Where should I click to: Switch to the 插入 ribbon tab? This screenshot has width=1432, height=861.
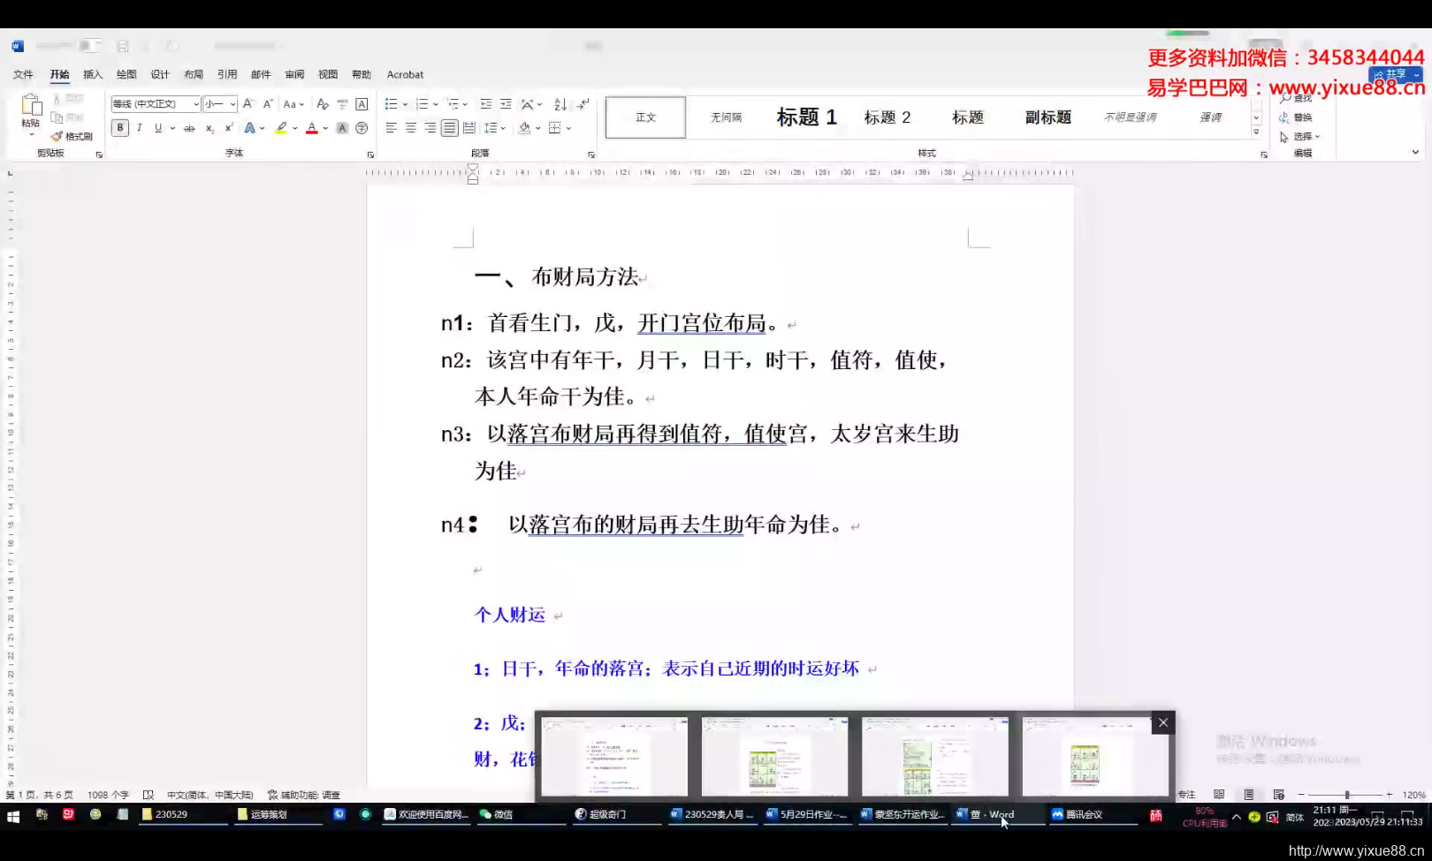point(92,74)
